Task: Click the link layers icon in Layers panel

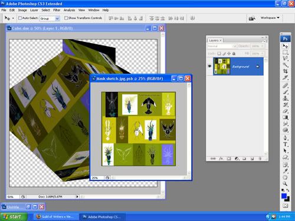Action: click(213, 159)
